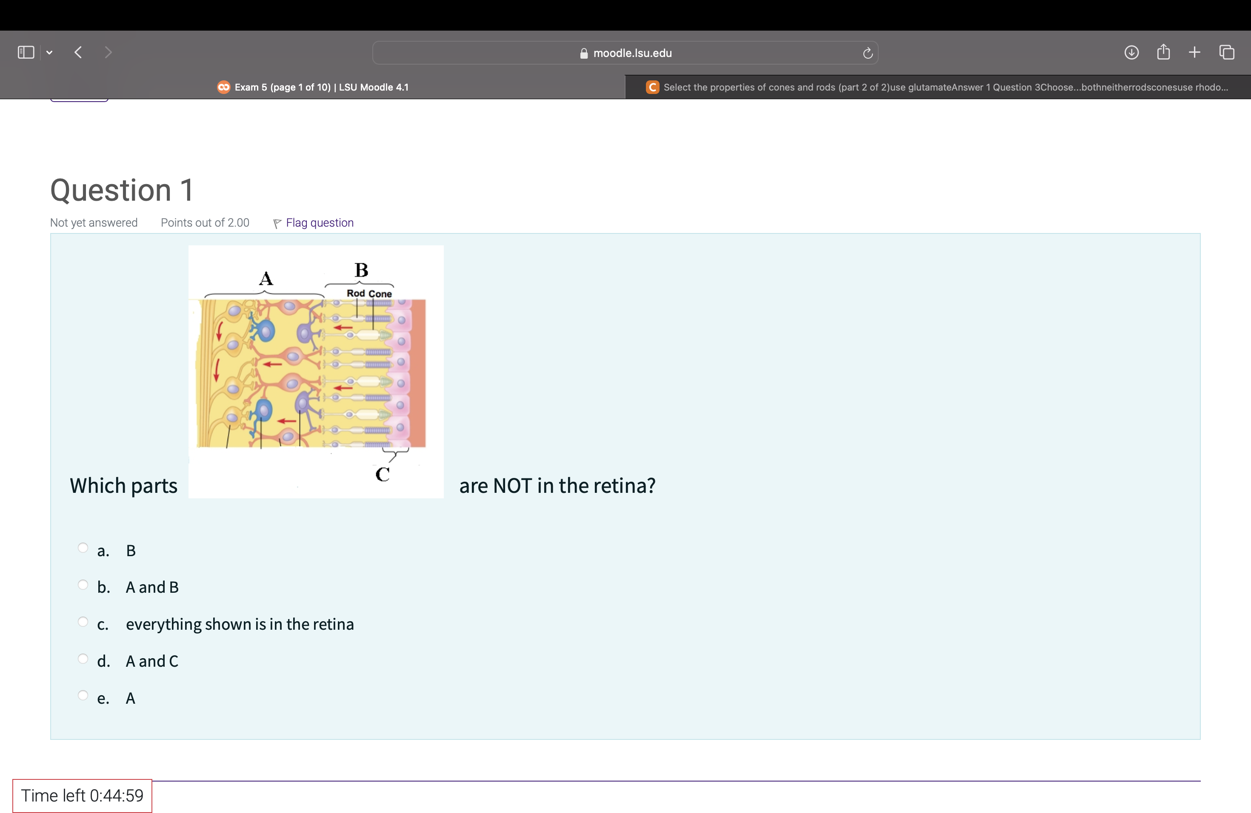The image size is (1251, 813).
Task: Open the sidebar chevron dropdown
Action: click(x=50, y=52)
